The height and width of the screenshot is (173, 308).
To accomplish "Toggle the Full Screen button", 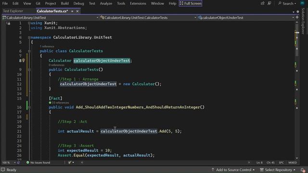I will pos(191,3).
